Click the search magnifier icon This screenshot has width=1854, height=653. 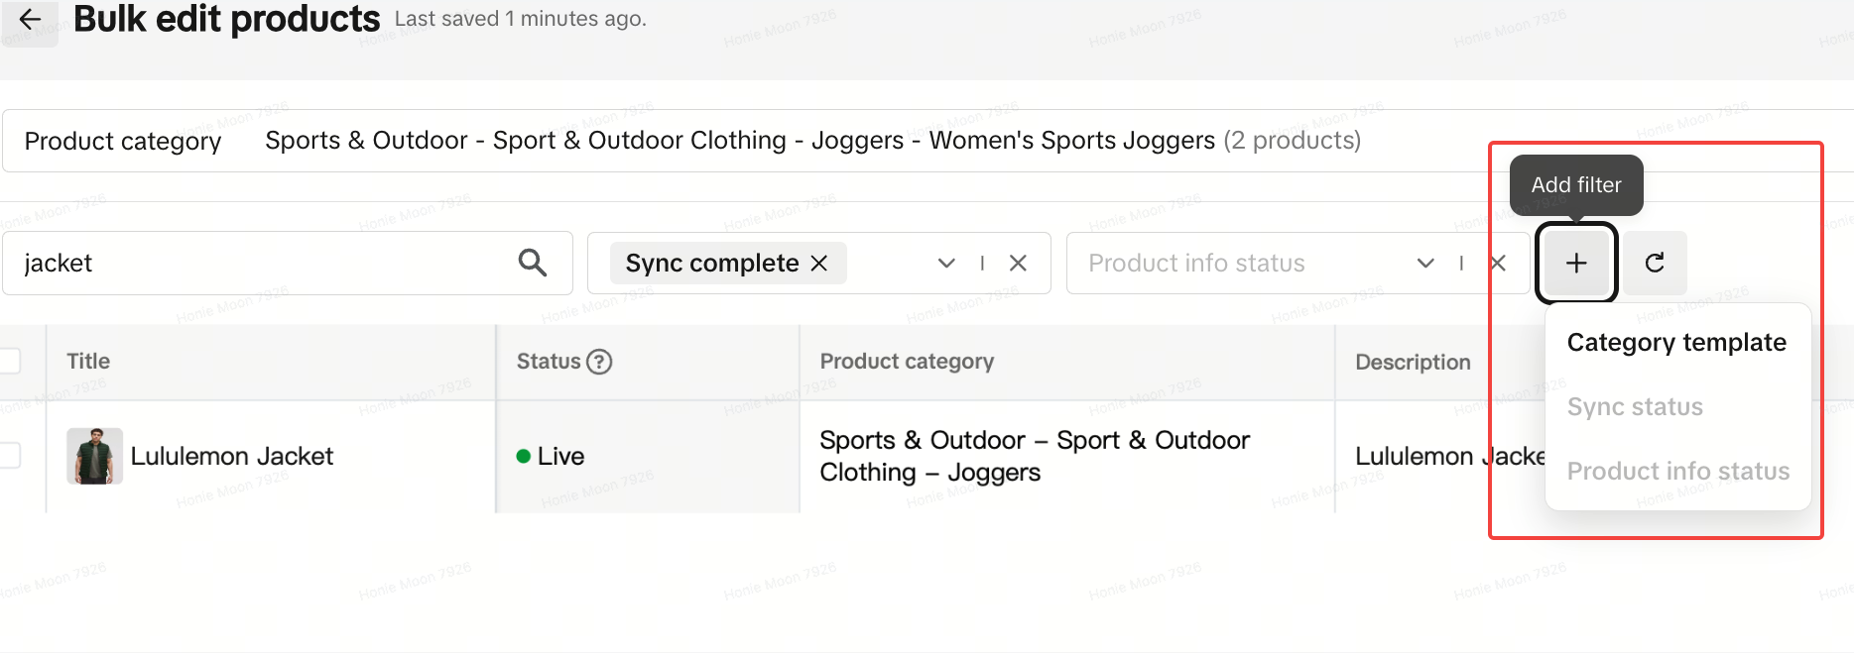click(x=533, y=263)
